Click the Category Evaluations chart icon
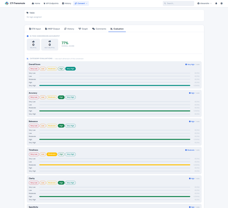 point(28,59)
